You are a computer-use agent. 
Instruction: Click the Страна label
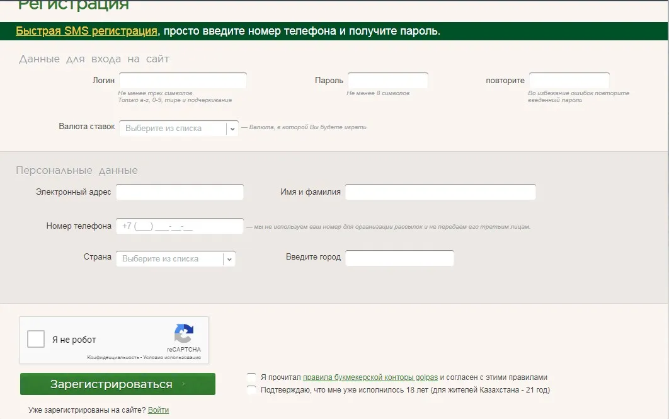97,257
